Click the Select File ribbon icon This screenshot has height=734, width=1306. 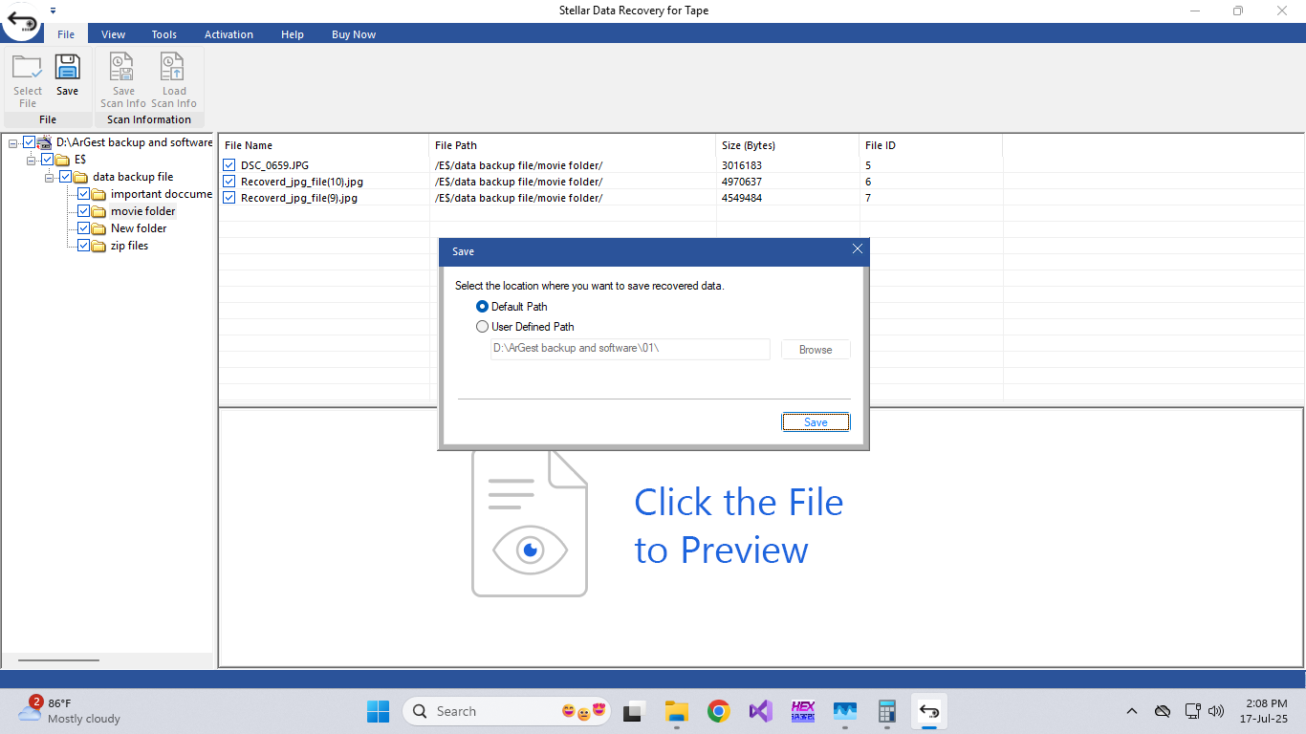pyautogui.click(x=27, y=69)
